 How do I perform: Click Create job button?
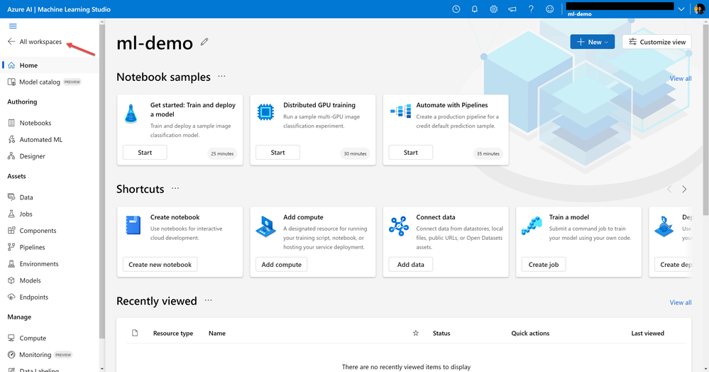(544, 264)
